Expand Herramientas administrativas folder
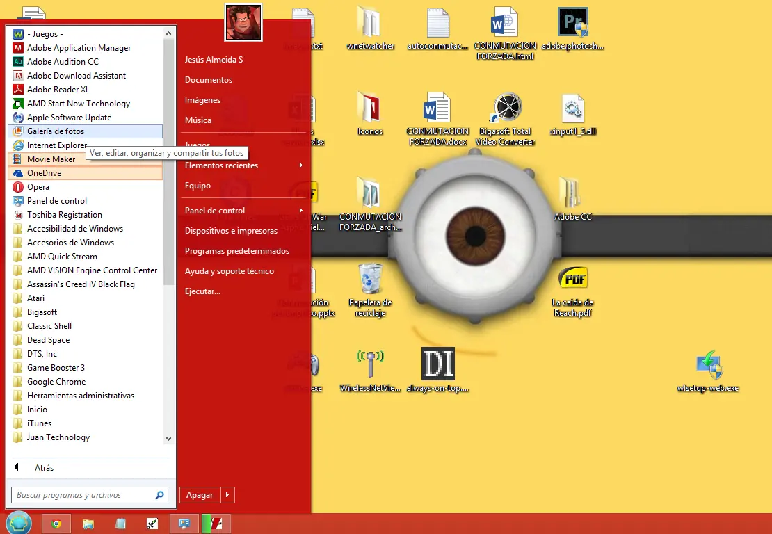The height and width of the screenshot is (534, 772). coord(85,396)
